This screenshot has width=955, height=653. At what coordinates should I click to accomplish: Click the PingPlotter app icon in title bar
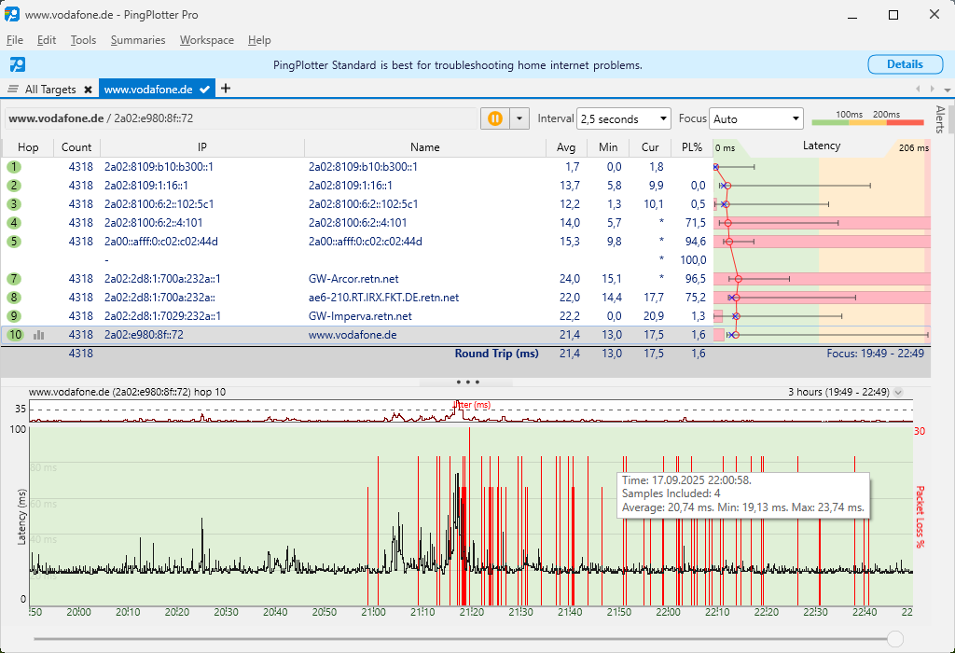coord(12,15)
